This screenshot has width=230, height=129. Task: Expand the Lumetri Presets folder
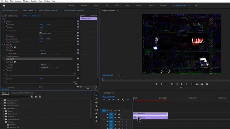[x=2, y=100]
